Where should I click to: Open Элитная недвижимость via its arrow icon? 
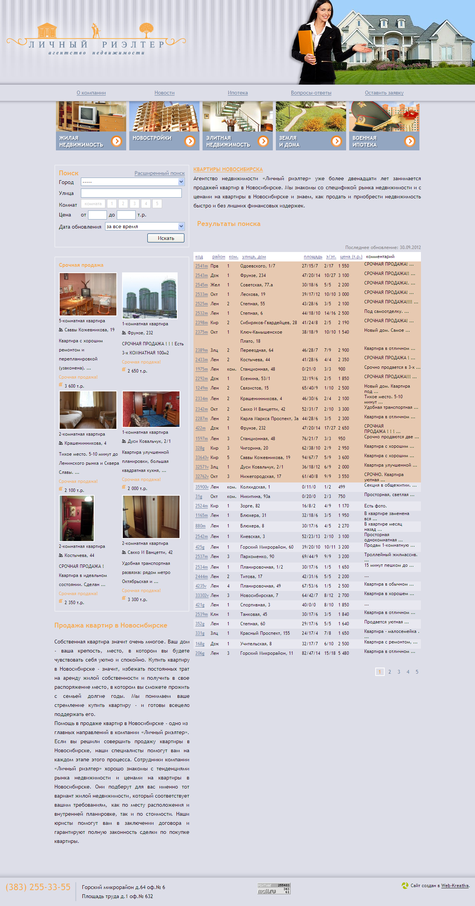[x=263, y=141]
